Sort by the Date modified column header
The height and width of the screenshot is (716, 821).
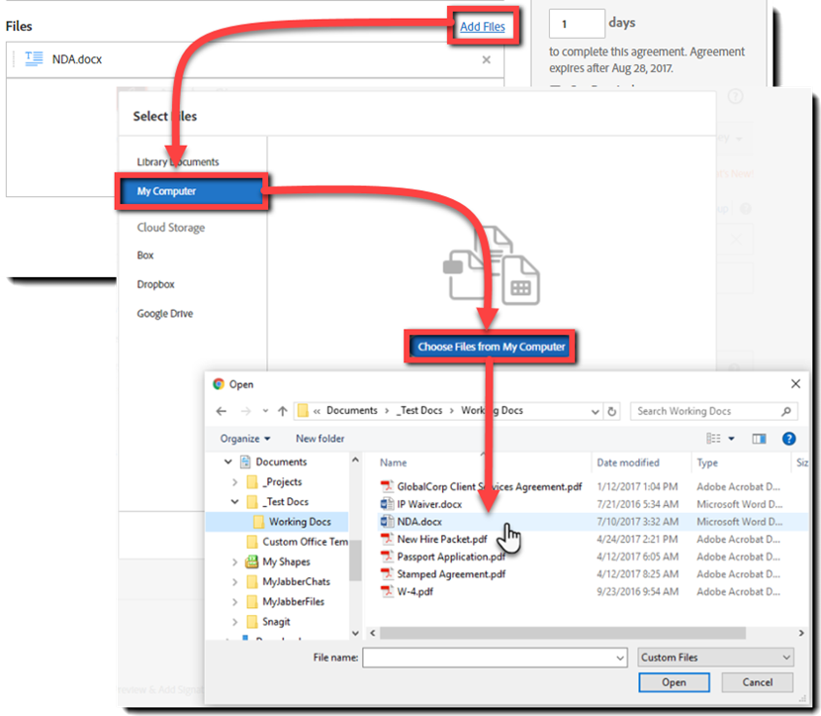[x=628, y=462]
